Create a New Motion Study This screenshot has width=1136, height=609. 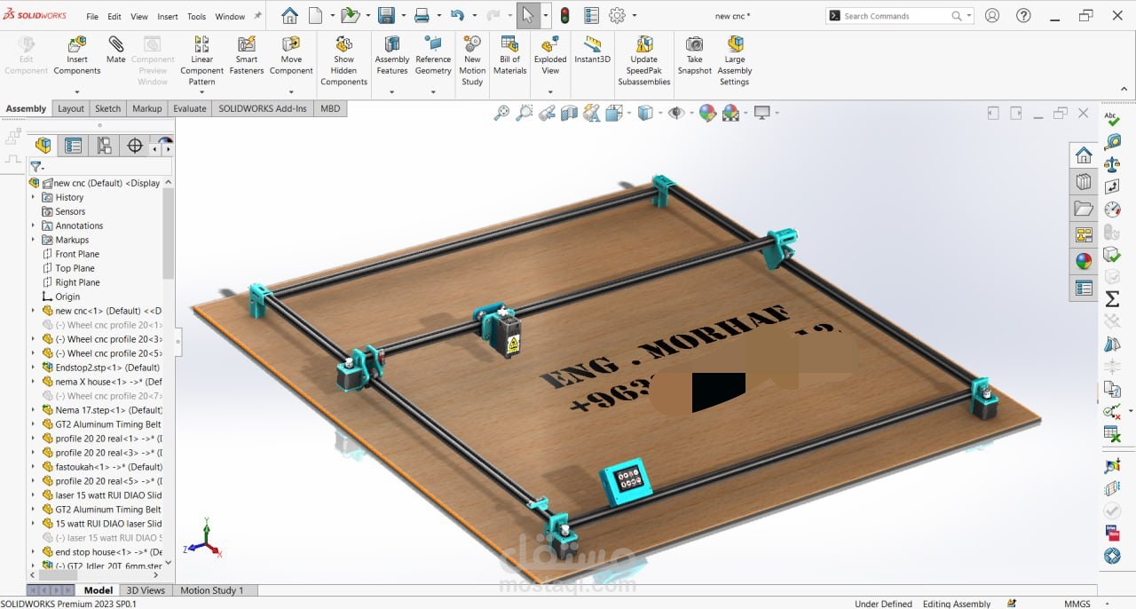click(x=472, y=60)
